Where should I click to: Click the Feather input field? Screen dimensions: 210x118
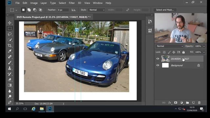[x=63, y=10]
